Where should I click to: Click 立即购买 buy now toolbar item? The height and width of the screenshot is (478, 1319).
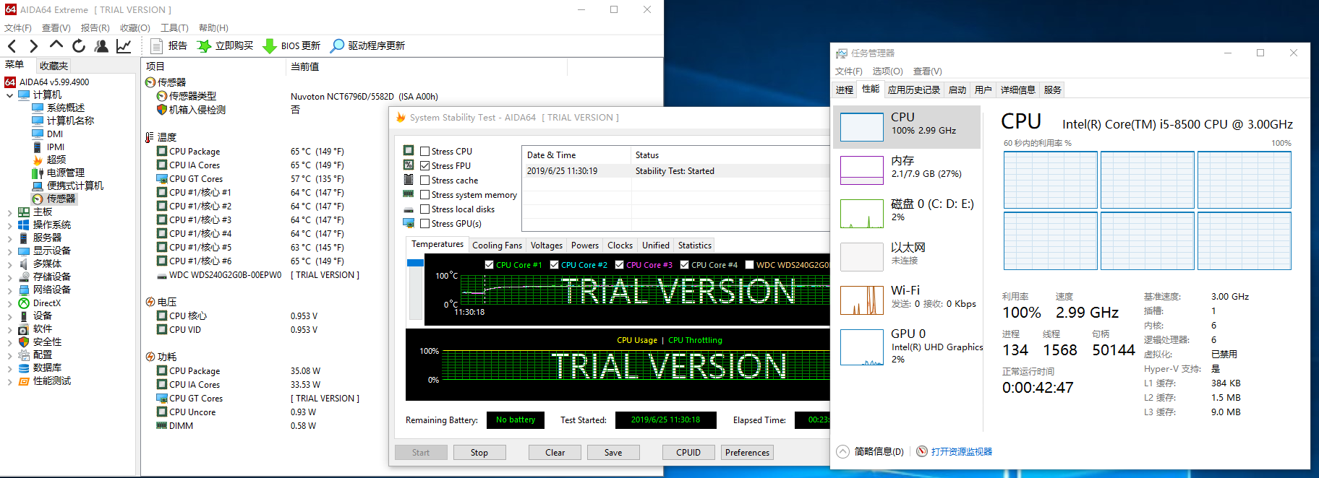click(225, 46)
